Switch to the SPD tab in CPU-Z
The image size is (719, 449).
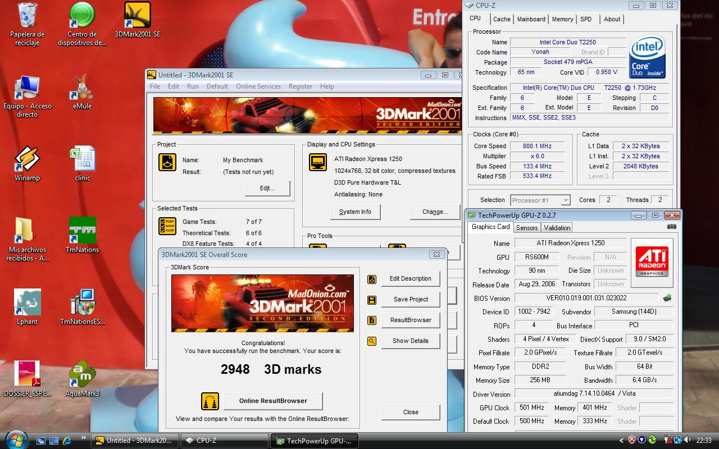coord(586,19)
